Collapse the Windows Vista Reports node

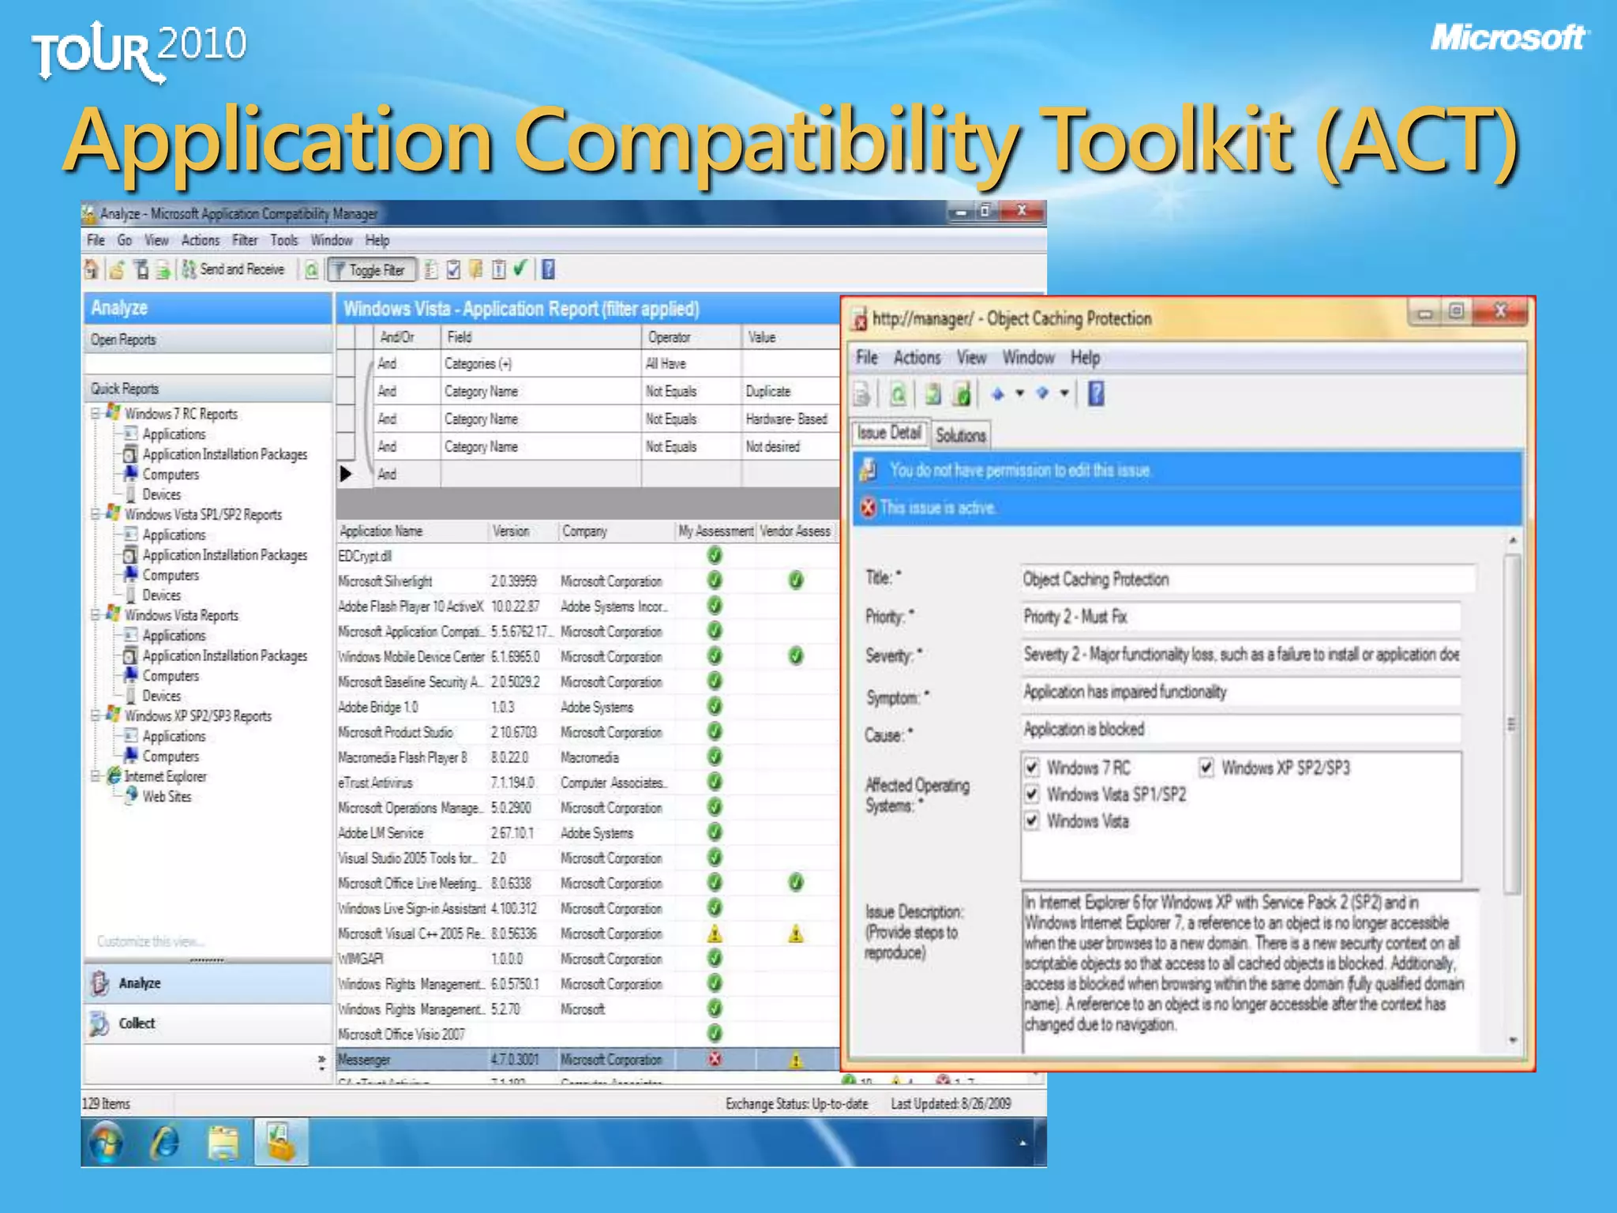96,614
